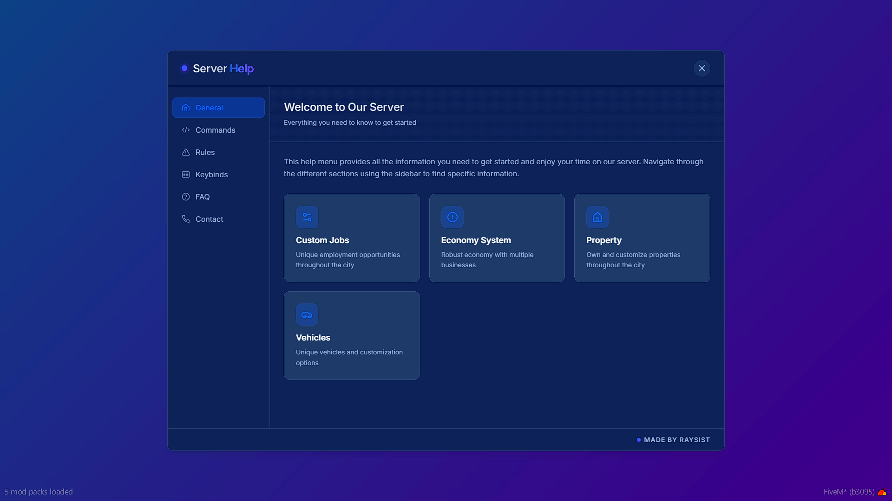Click the Custom Jobs card title
Image resolution: width=892 pixels, height=501 pixels.
point(322,240)
